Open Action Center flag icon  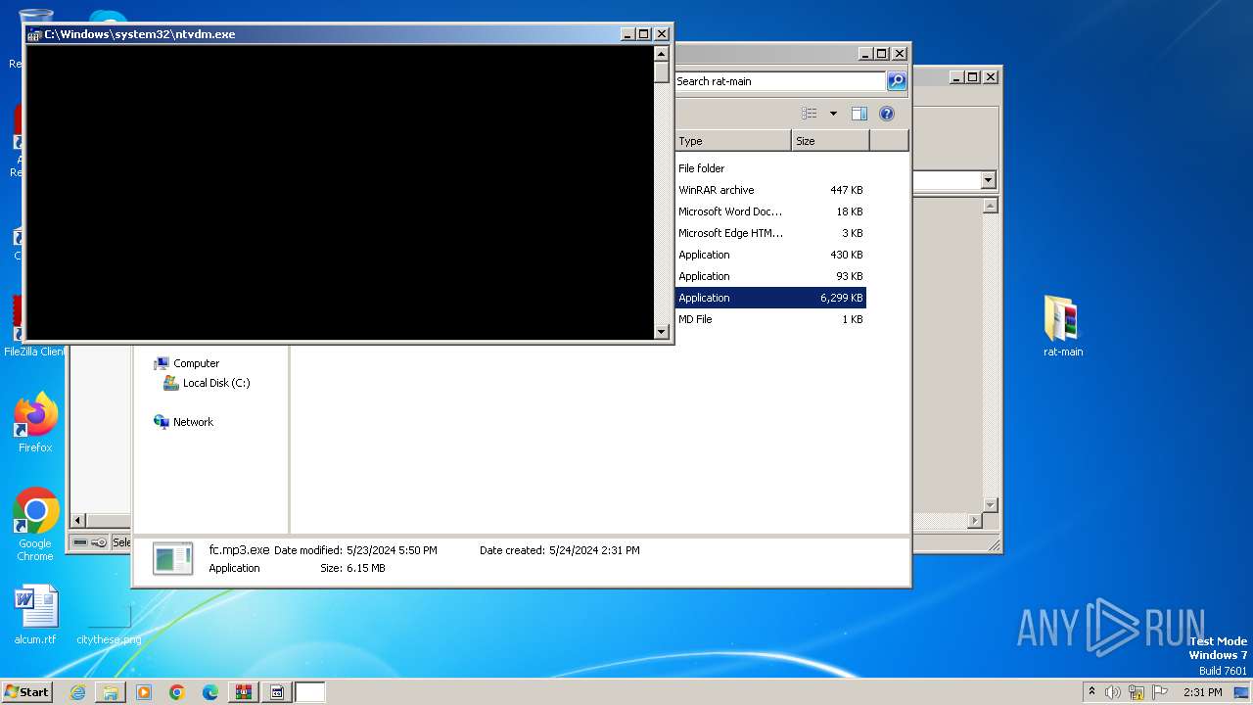coord(1160,692)
